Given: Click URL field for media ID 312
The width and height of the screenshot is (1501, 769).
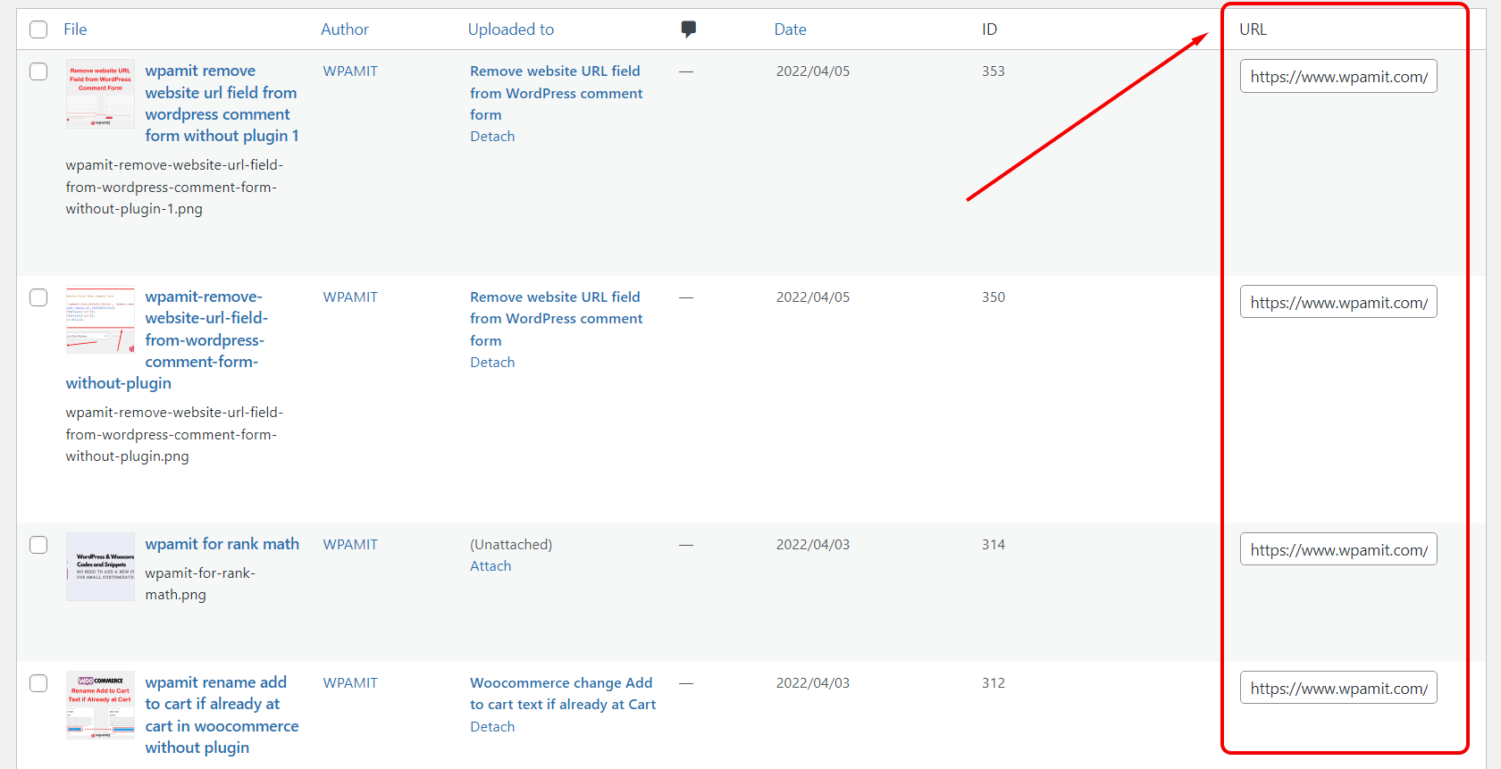Looking at the screenshot, I should tap(1338, 689).
